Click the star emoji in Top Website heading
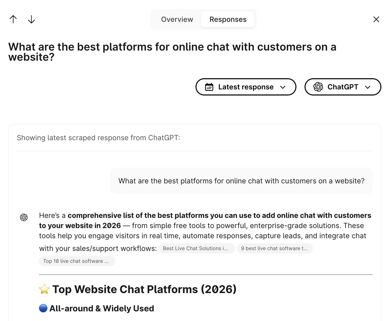Image resolution: width=391 pixels, height=321 pixels. click(44, 289)
